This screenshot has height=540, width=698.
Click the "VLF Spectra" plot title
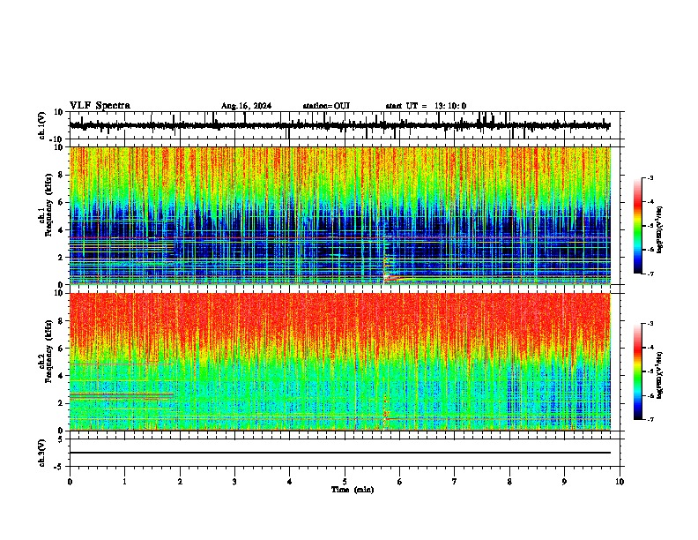pos(100,105)
